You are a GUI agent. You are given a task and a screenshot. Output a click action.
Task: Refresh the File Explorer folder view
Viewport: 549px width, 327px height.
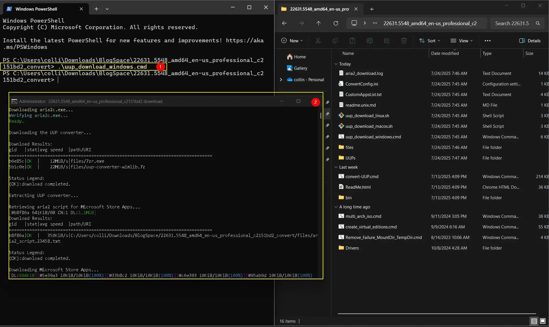coord(336,23)
